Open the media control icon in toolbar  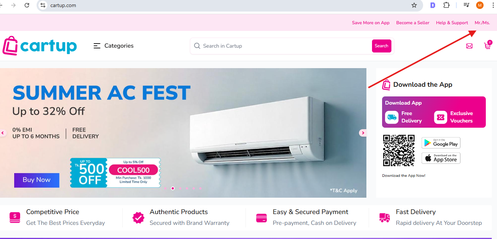pyautogui.click(x=466, y=5)
